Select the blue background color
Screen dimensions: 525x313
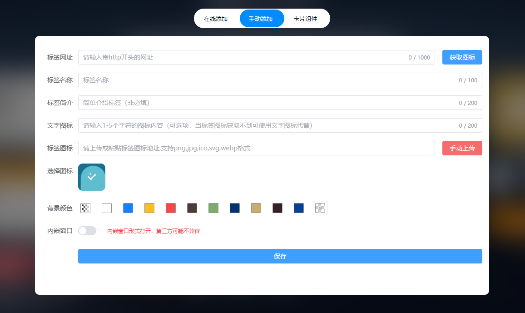point(128,208)
